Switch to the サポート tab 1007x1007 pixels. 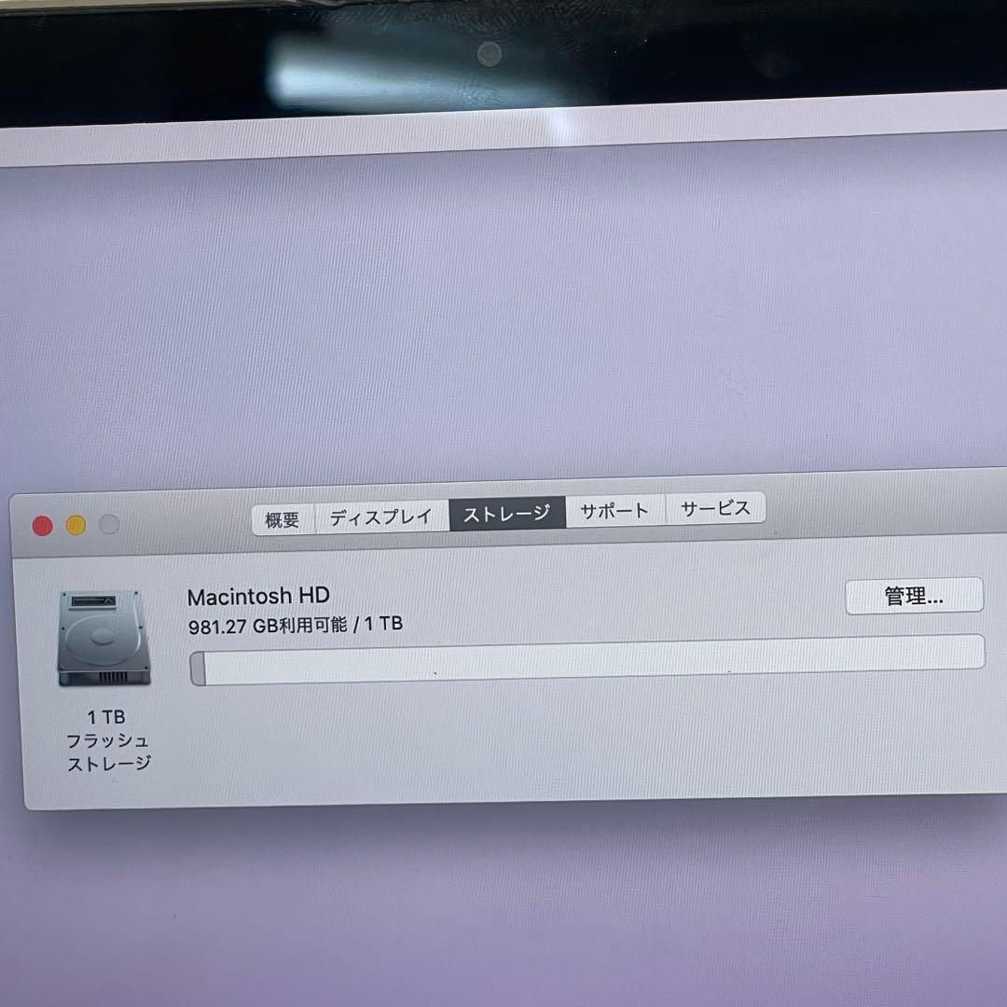point(614,509)
